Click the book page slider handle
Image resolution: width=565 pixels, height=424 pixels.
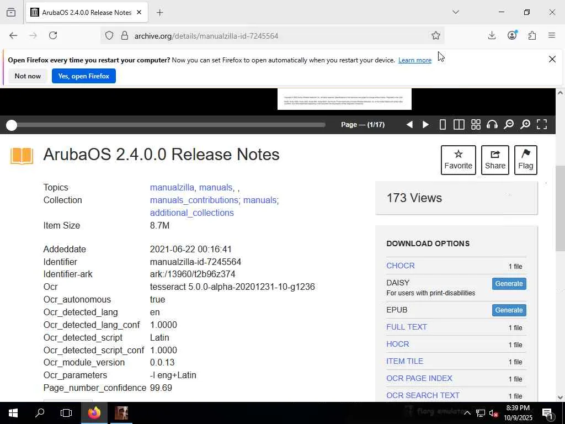(x=12, y=125)
